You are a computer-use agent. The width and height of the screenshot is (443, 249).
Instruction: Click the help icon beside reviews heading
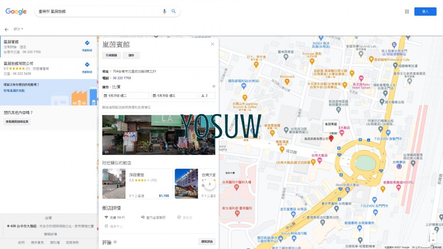[115, 242]
